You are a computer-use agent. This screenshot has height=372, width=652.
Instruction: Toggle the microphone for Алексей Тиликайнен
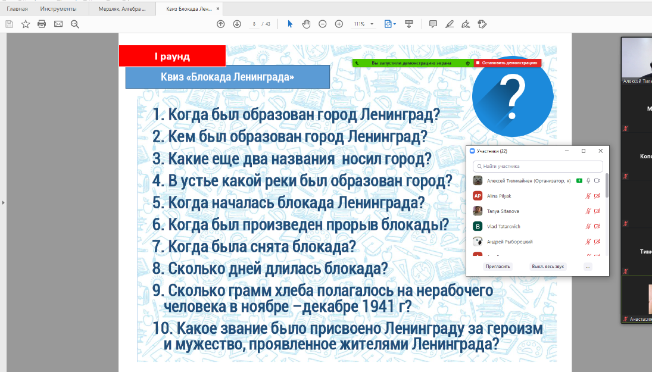(x=588, y=180)
